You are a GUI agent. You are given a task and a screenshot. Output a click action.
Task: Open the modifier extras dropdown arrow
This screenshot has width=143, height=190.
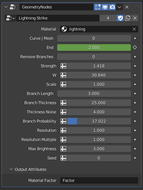[119, 7]
